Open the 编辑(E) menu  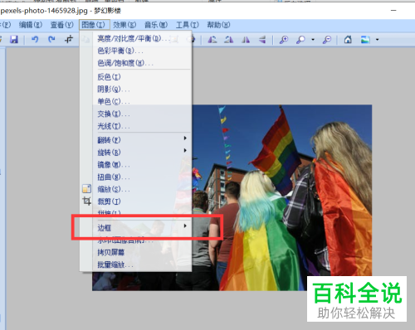click(x=31, y=25)
